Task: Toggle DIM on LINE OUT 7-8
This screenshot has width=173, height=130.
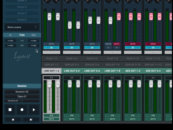Action: click(112, 115)
